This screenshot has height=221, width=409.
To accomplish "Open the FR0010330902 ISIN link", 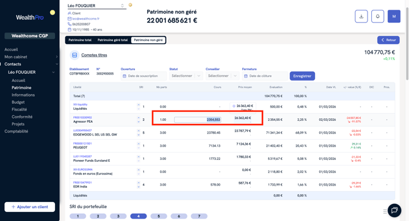I will click(x=82, y=117).
